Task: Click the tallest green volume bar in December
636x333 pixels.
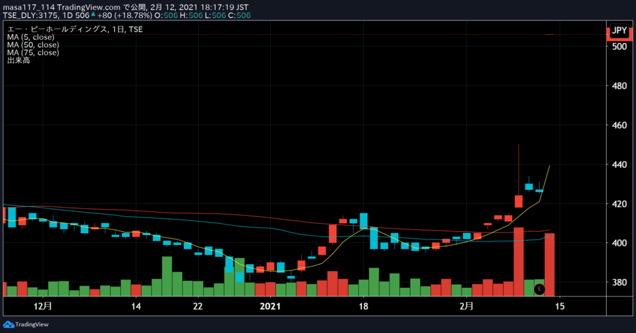Action: pyautogui.click(x=166, y=277)
